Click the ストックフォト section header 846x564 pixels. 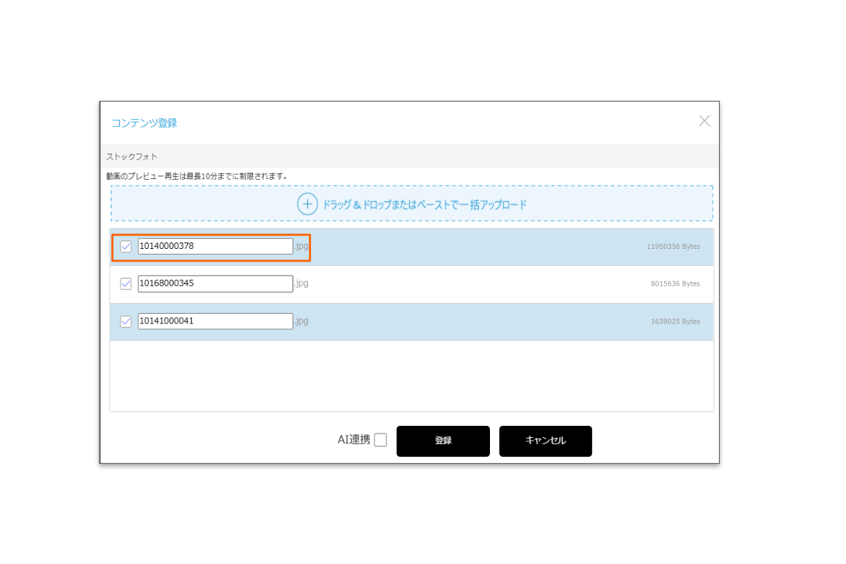pos(132,156)
